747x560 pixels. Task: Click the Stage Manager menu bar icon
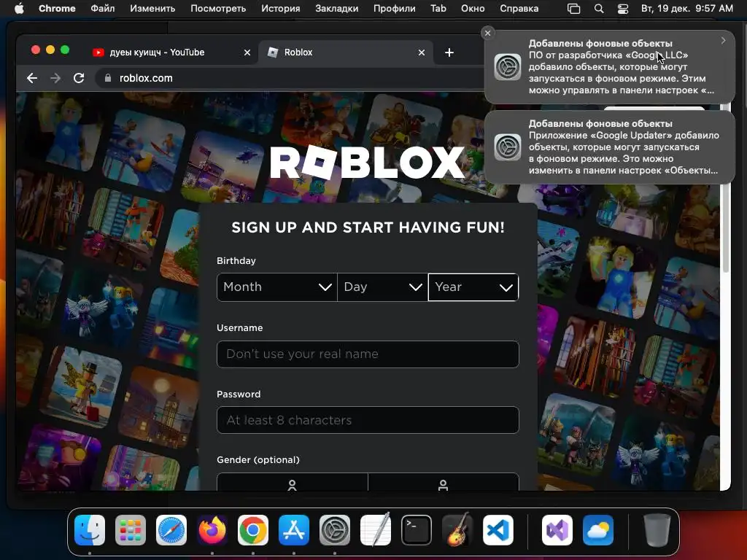(574, 9)
